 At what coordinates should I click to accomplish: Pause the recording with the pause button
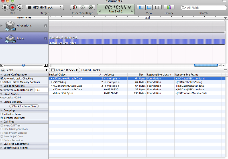pos(5,7)
